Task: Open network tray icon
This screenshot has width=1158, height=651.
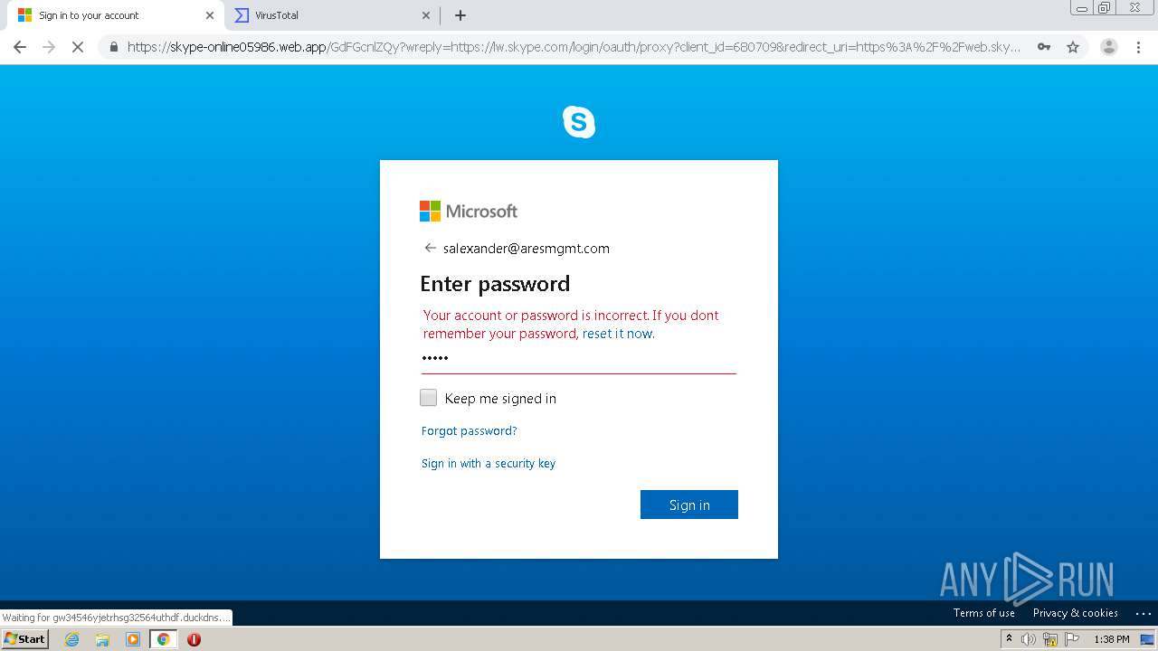Action: pos(1050,639)
